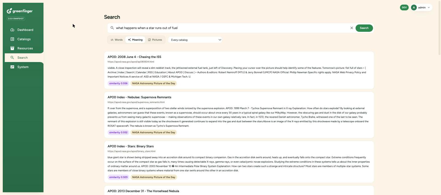
Task: Select Meaning search mode
Action: point(135,40)
